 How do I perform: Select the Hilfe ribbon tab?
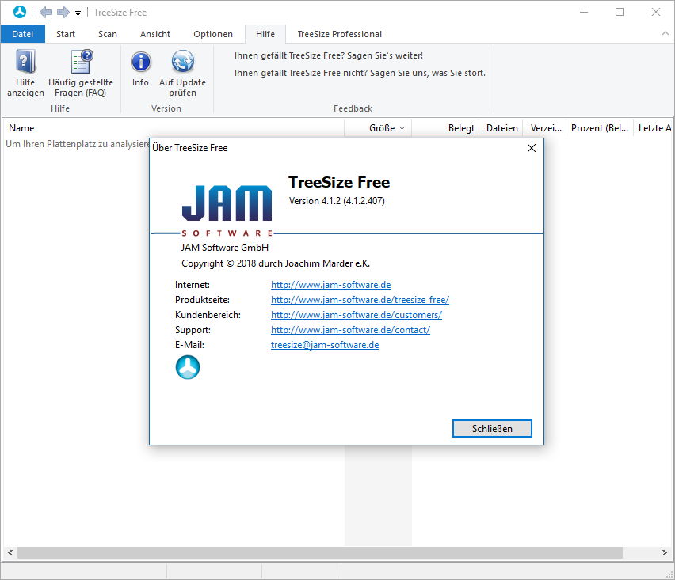[265, 34]
